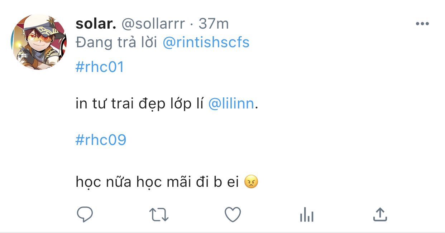The width and height of the screenshot is (445, 233).
Task: Open the reply speech bubble icon
Action: 85,215
